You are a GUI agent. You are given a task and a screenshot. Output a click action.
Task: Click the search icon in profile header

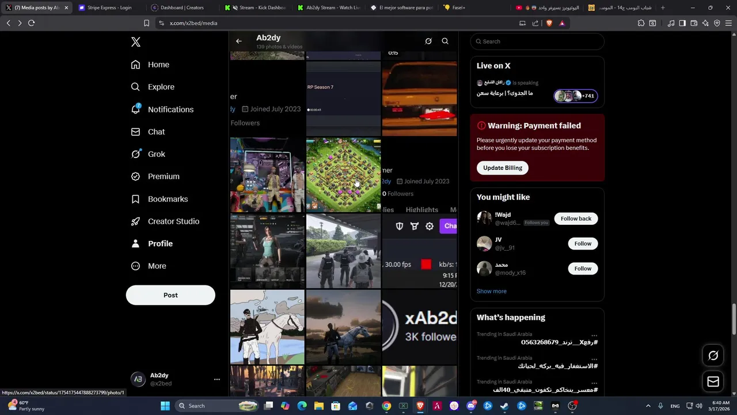pos(445,41)
